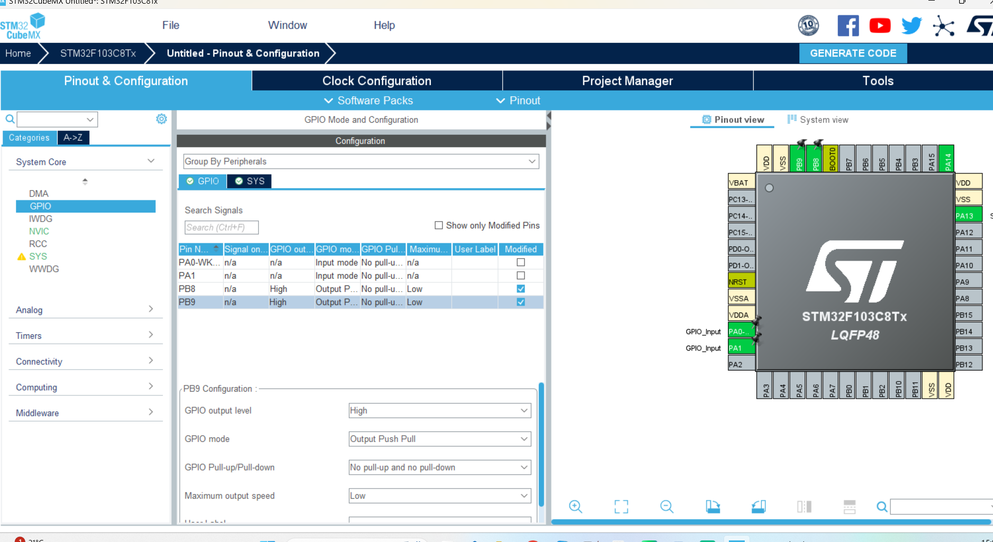The image size is (993, 542).
Task: Click the PB9 configuration vertical scrollbar
Action: coord(541,444)
